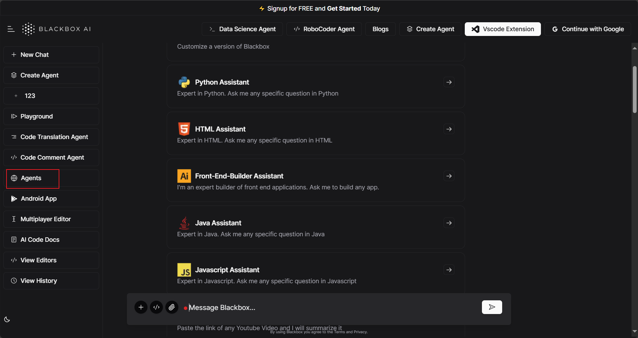
Task: Select the HTML Assistant title
Action: pyautogui.click(x=220, y=129)
